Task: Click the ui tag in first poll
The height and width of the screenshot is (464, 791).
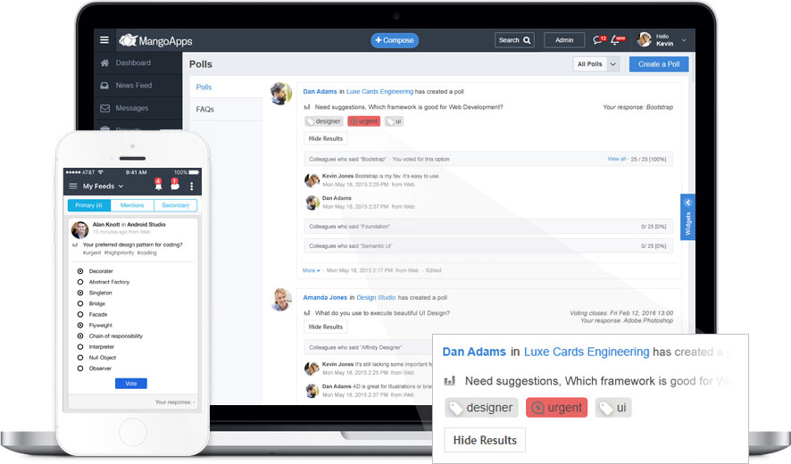Action: [x=394, y=121]
